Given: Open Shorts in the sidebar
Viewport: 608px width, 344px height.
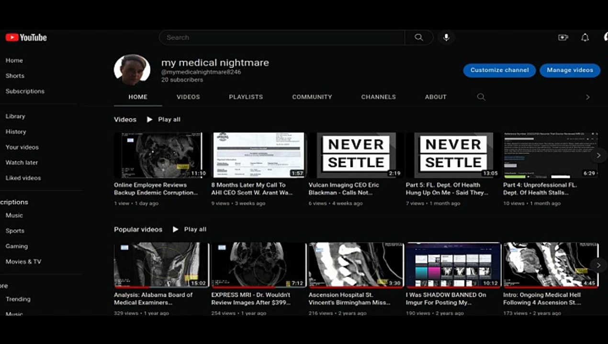Looking at the screenshot, I should click(x=15, y=76).
